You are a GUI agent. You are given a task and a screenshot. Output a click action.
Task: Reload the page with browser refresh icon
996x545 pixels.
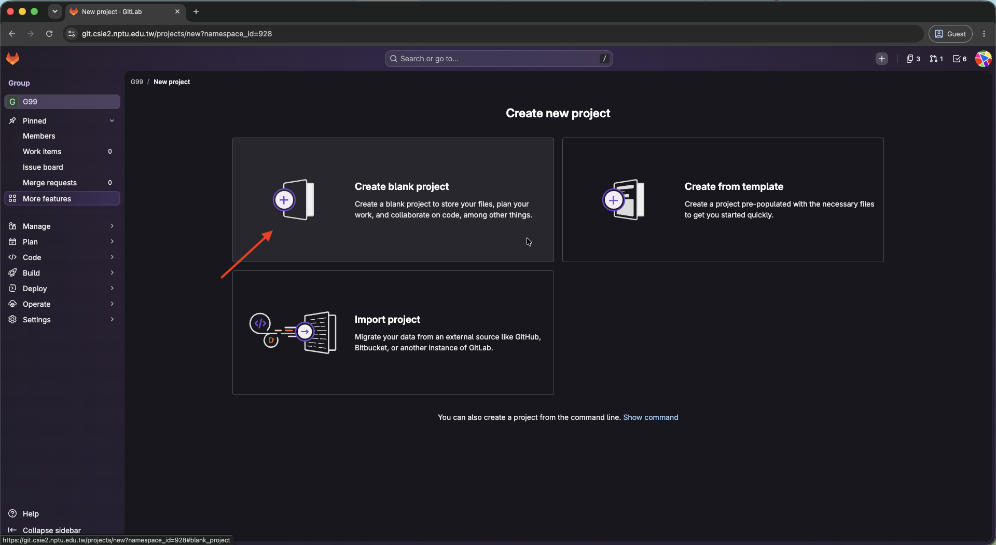click(x=49, y=34)
